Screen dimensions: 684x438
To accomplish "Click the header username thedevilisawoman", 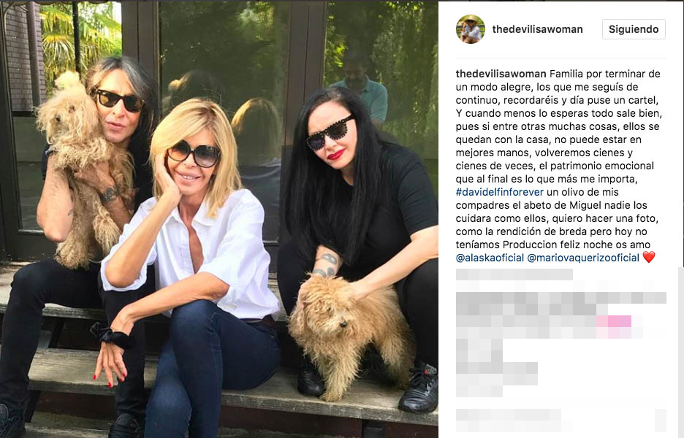I will [x=537, y=29].
